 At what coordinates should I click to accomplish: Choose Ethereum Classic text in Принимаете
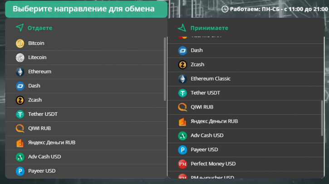[x=211, y=79]
